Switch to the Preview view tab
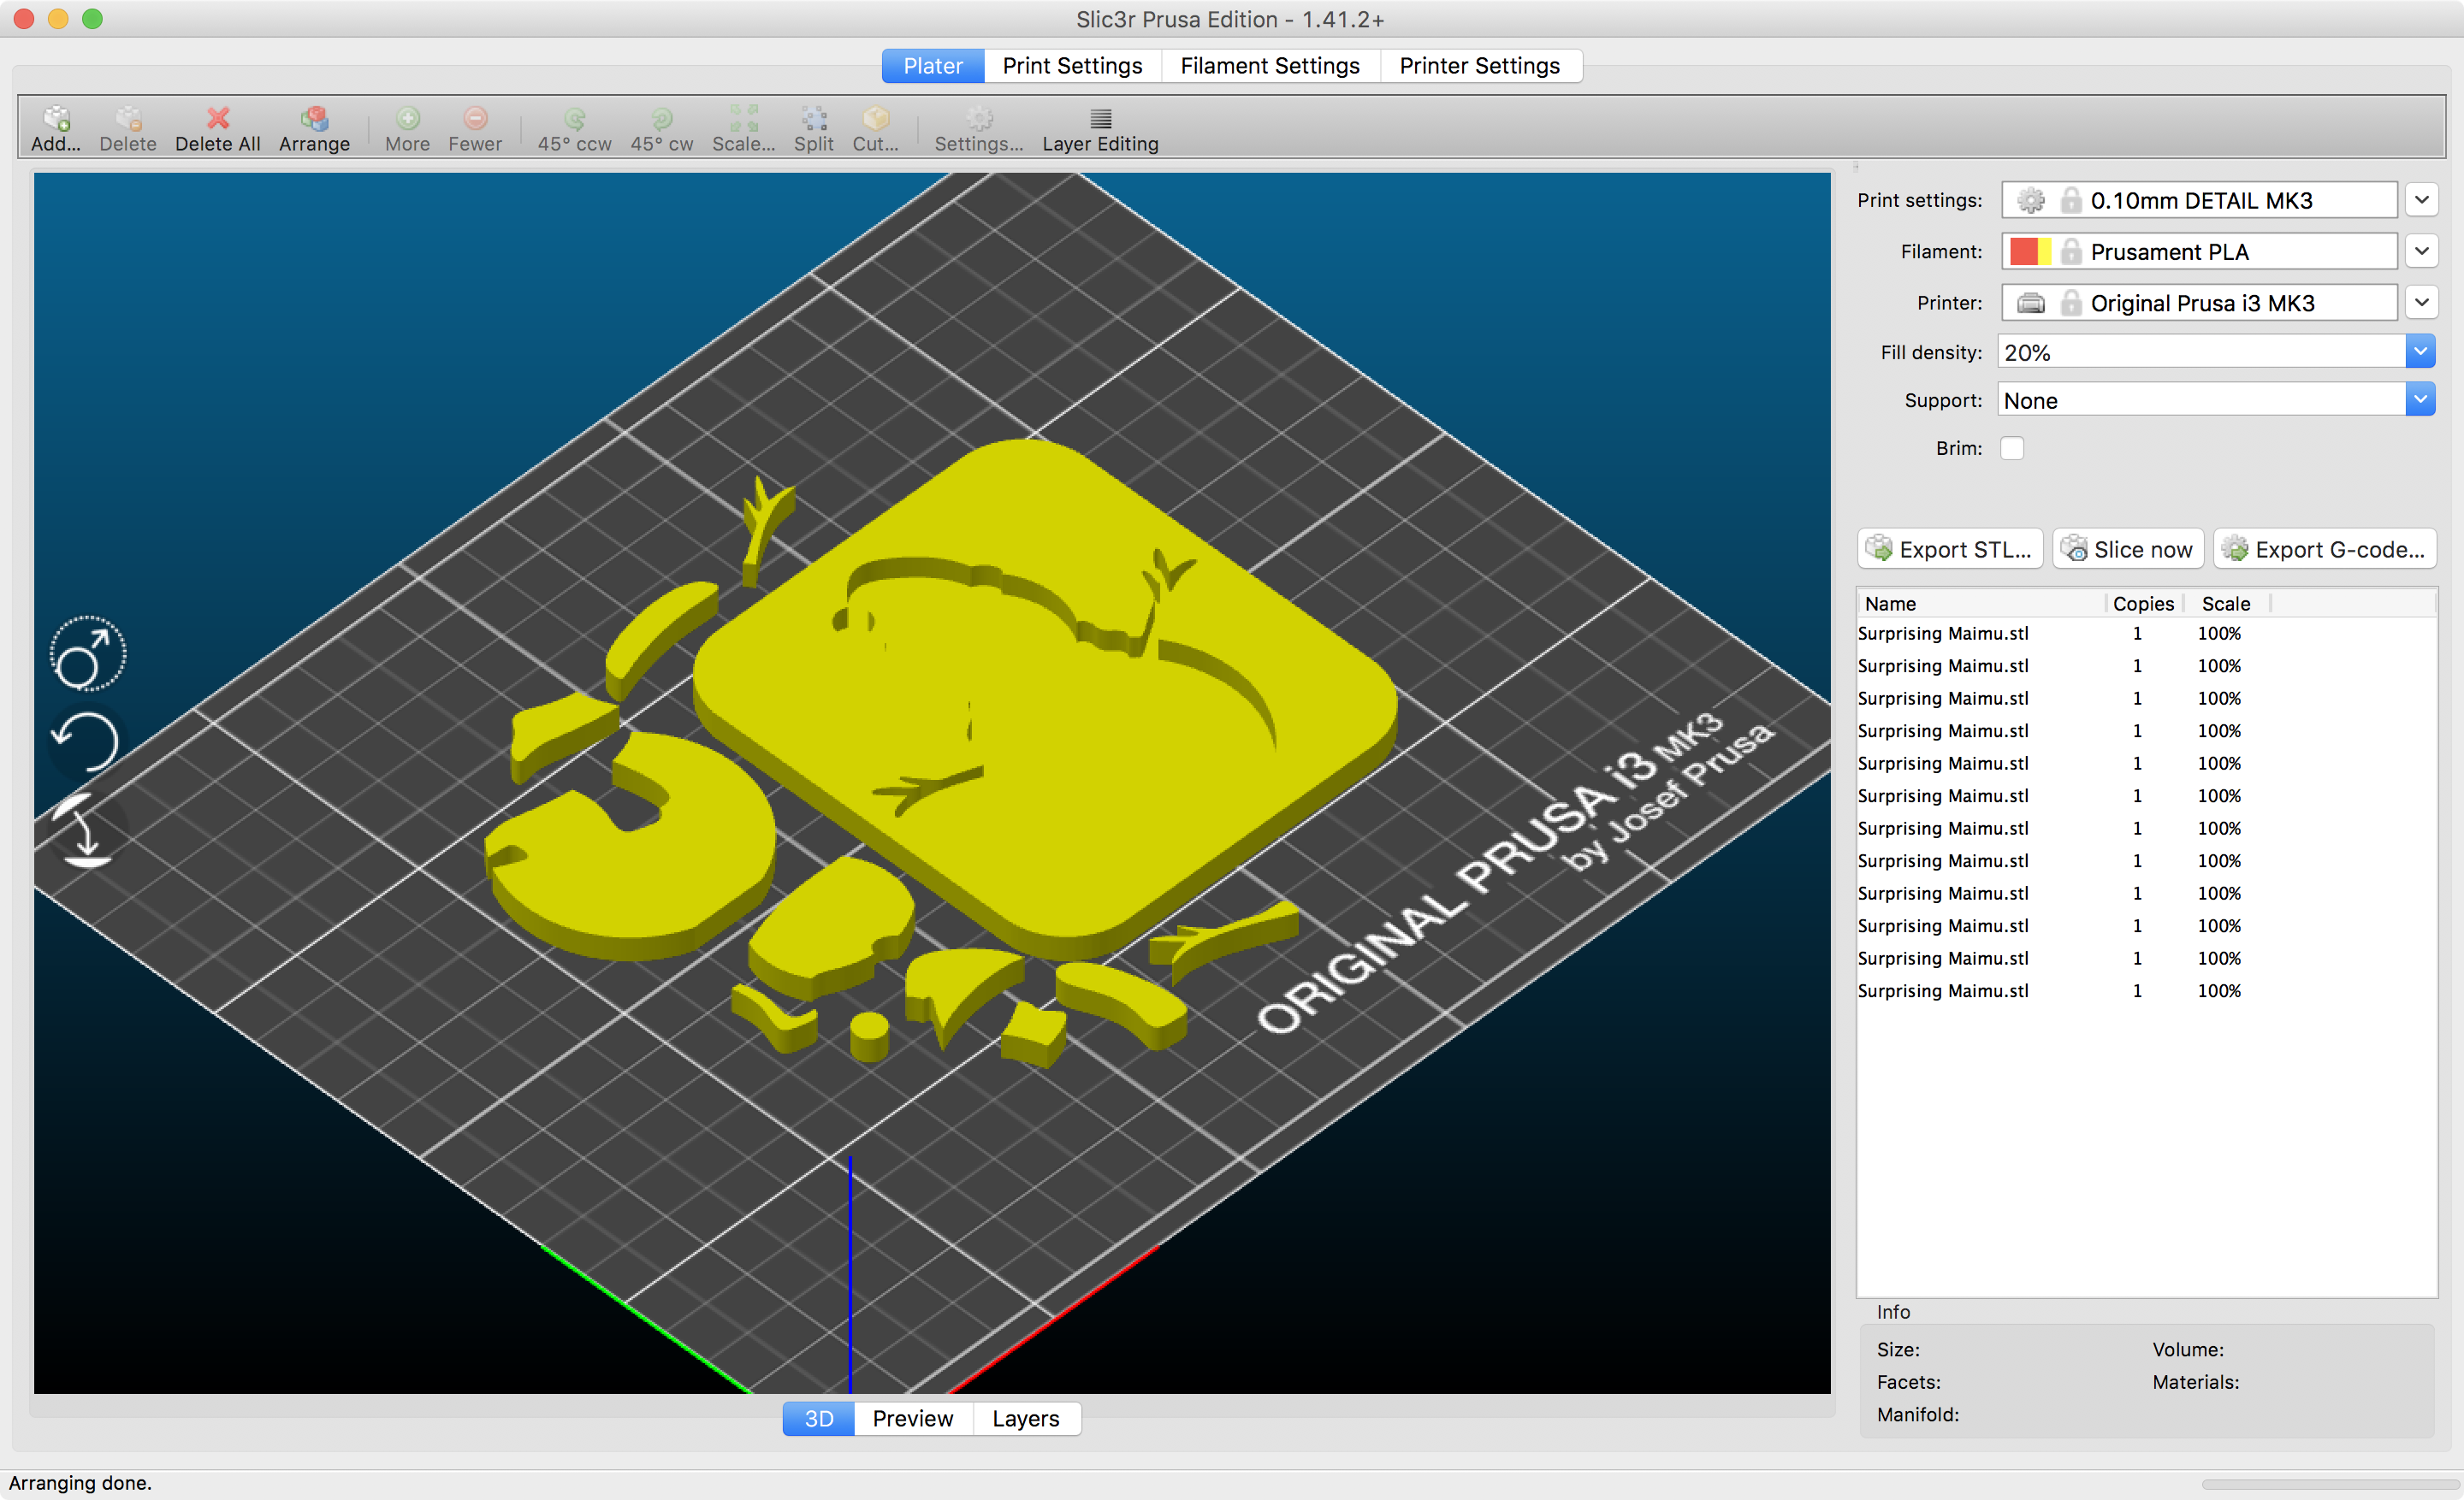Screen dimensions: 2464x1500 click(x=912, y=1418)
